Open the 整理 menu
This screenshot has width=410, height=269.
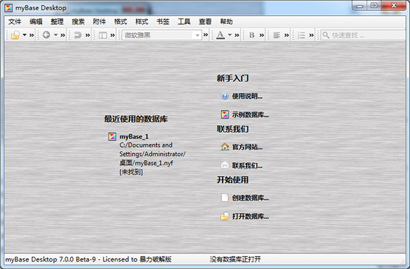(57, 21)
